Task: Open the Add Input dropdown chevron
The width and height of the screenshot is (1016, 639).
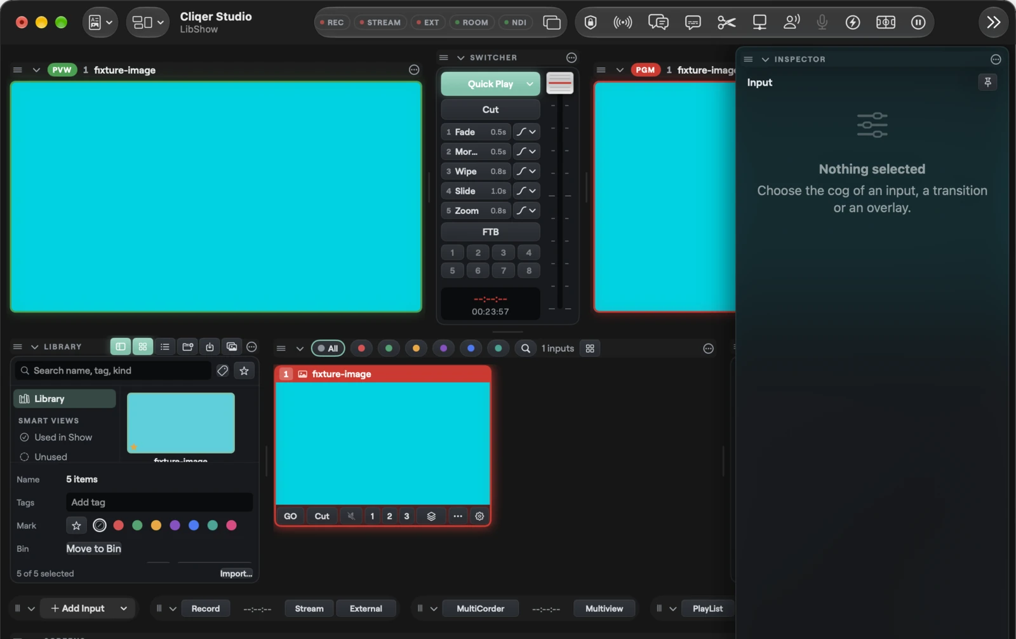Action: (124, 609)
